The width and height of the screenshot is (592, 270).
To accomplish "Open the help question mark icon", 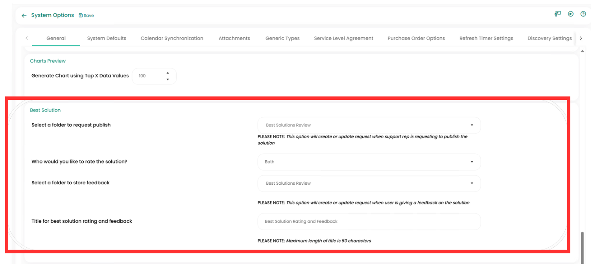I will click(583, 14).
